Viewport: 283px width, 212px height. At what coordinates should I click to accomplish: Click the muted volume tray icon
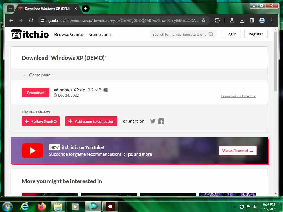pyautogui.click(x=255, y=207)
